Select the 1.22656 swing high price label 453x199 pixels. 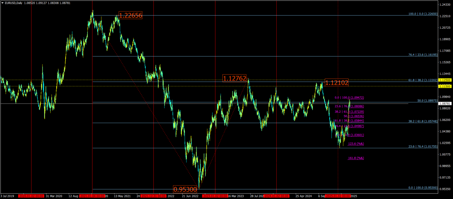(130, 15)
